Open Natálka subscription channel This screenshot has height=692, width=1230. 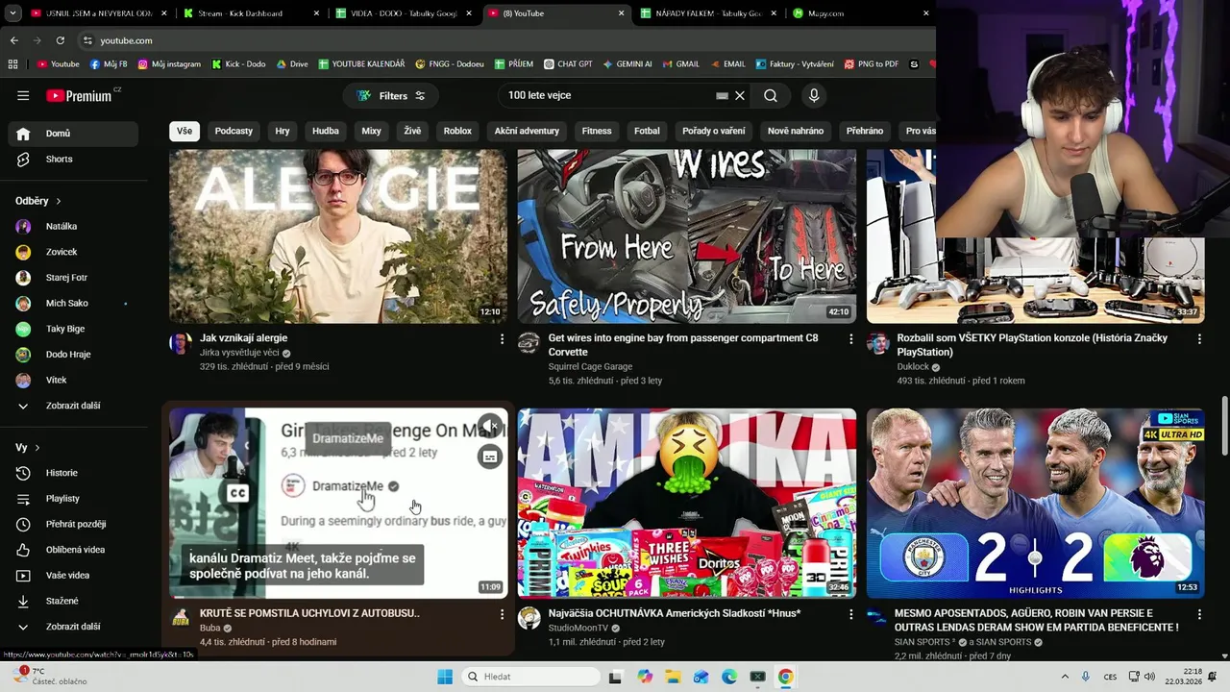pyautogui.click(x=72, y=227)
